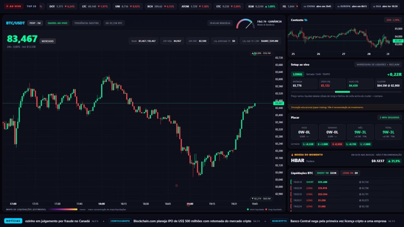
Task: Open the DOT ticker in top bar
Action: point(62,6)
